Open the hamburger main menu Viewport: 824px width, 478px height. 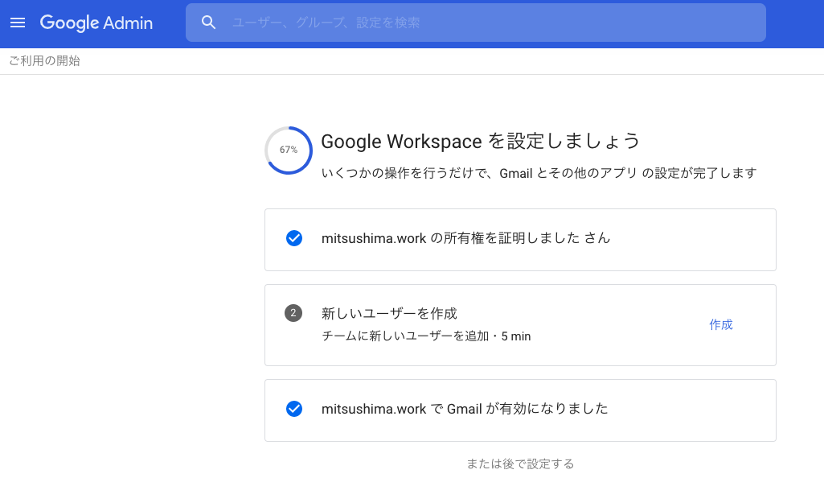[x=18, y=23]
